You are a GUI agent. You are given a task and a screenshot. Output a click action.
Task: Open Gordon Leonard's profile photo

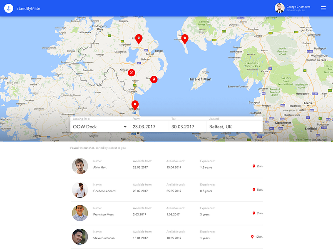[x=80, y=190]
